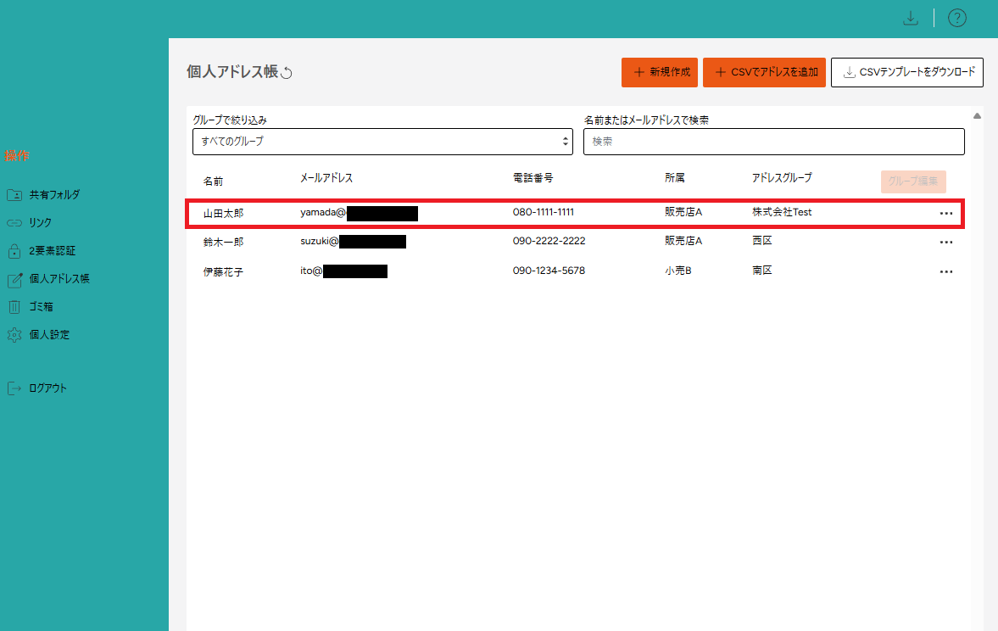Click the download icon in top bar
Viewport: 998px width, 631px height.
[x=911, y=18]
